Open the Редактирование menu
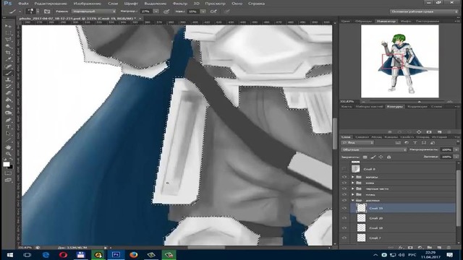Screen dimensions: 463x260 tap(51, 4)
